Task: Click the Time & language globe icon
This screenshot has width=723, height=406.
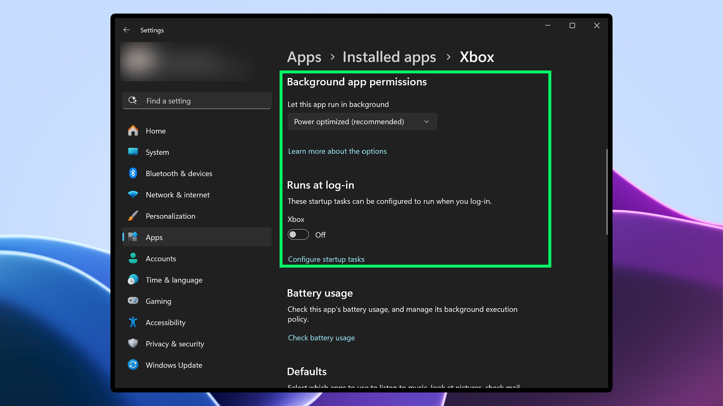Action: [133, 280]
